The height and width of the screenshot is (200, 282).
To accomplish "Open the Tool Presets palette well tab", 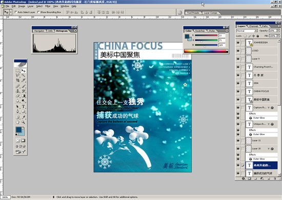I will (193, 13).
